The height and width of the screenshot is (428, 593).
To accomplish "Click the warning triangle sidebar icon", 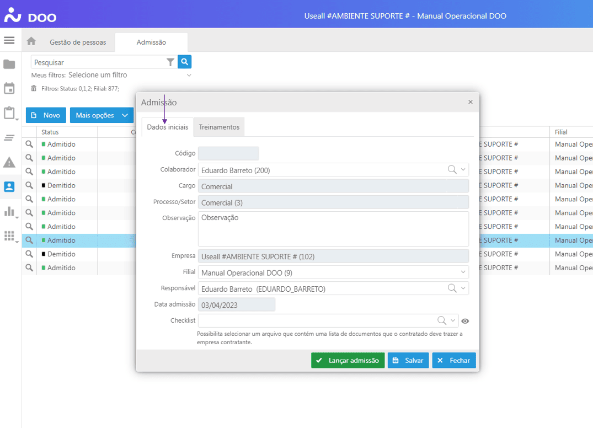I will tap(9, 162).
